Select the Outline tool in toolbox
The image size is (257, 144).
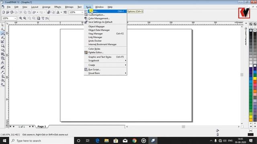point(2,76)
